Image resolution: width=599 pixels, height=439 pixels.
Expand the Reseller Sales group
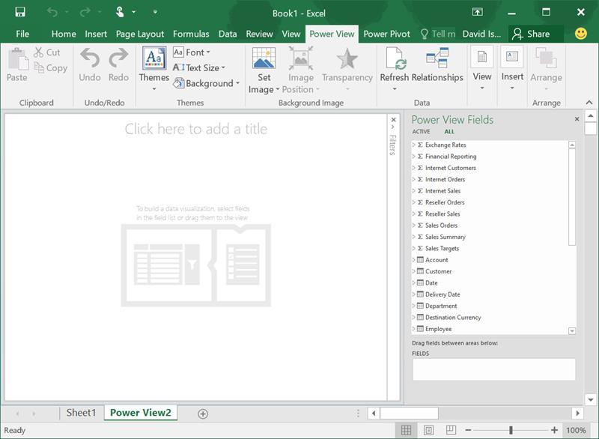coord(414,214)
